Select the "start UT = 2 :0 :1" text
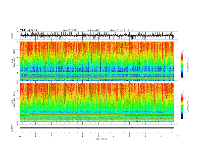Viewport: 199px width, 153px height. coord(121,30)
